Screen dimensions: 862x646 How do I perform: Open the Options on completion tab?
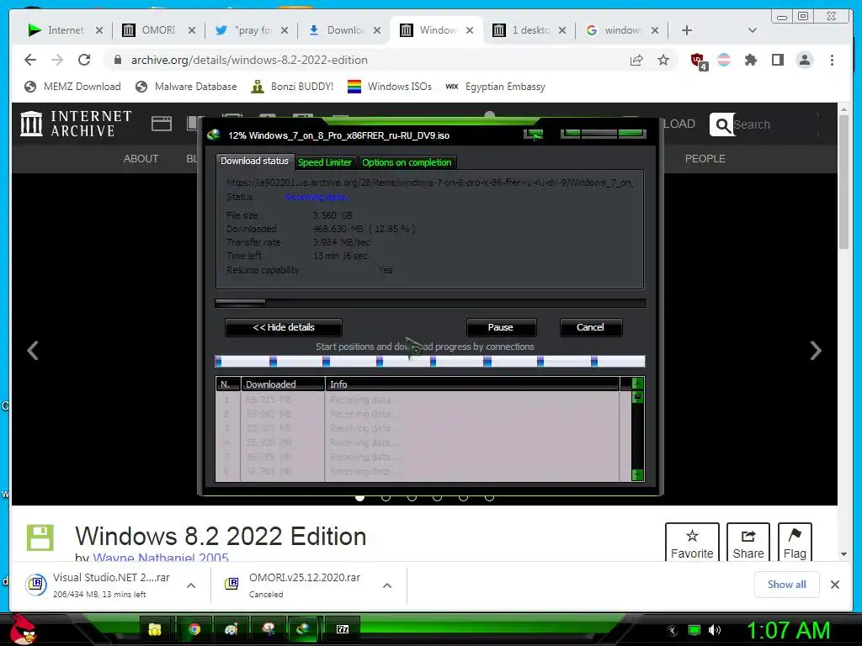coord(407,162)
